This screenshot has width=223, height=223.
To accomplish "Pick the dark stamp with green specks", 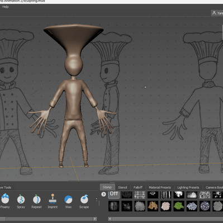I will pyautogui.click(x=127, y=206).
